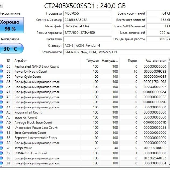This screenshot has width=170, height=170.
Task: Click the status circle for Program Fail Count
Action: click(1, 112)
